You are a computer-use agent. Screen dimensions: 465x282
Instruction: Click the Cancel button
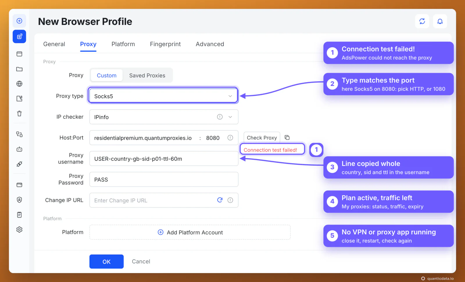(x=141, y=261)
